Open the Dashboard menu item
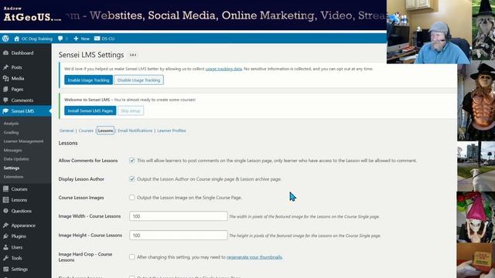Image resolution: width=495 pixels, height=278 pixels. point(26,53)
